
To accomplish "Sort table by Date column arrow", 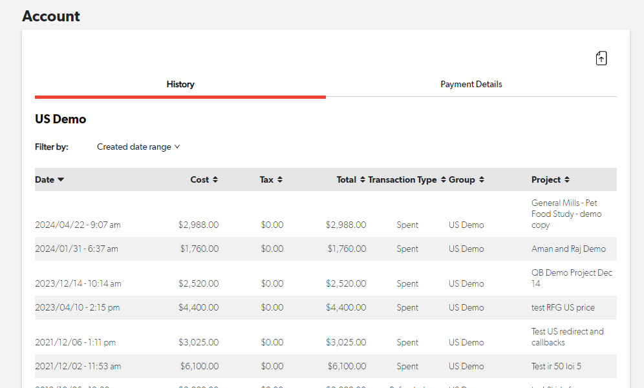I will 61,179.
